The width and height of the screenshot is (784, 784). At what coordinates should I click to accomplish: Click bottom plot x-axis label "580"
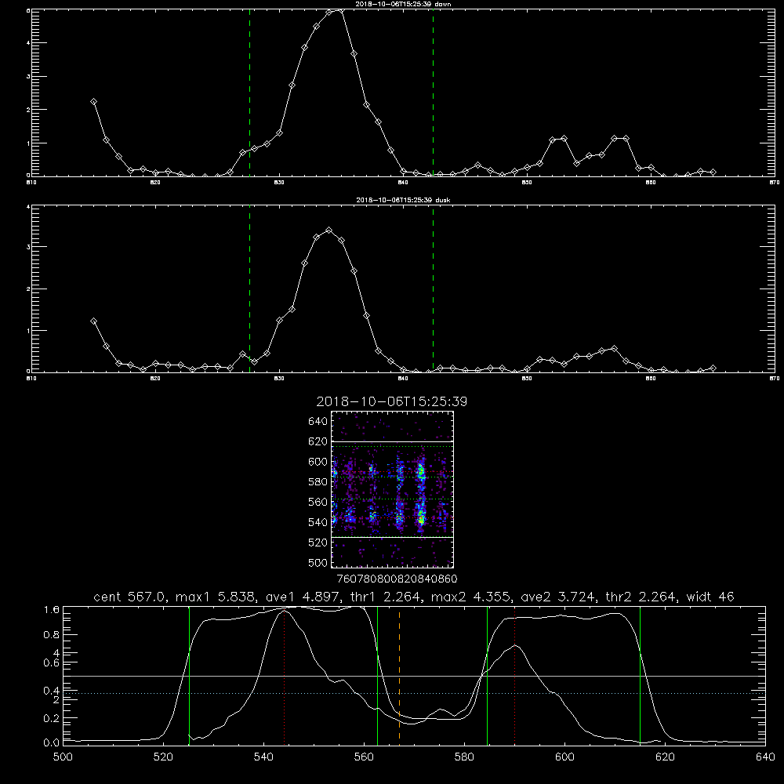(464, 757)
